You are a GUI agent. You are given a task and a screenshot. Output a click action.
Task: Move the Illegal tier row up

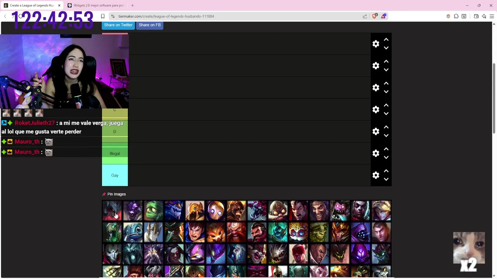[x=386, y=149]
